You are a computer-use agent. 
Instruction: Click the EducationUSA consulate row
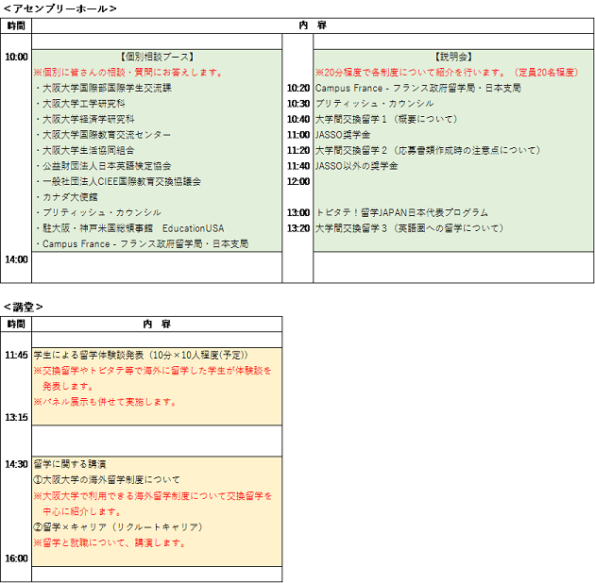131,227
